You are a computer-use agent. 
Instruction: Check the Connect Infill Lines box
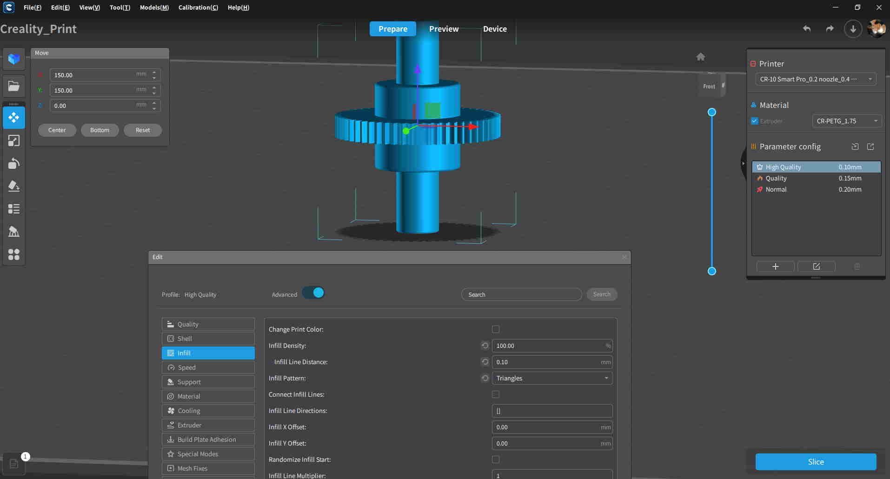[496, 394]
